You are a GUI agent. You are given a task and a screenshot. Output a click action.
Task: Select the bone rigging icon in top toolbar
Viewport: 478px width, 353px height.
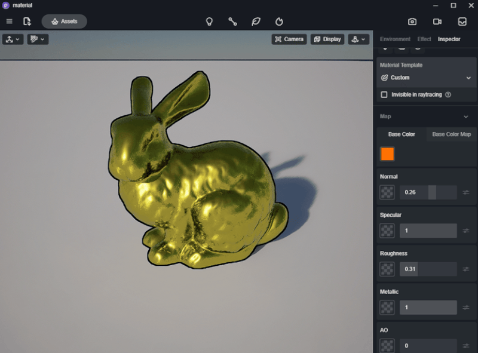click(x=232, y=22)
